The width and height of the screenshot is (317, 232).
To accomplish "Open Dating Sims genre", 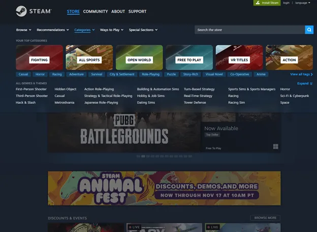I will click(146, 102).
